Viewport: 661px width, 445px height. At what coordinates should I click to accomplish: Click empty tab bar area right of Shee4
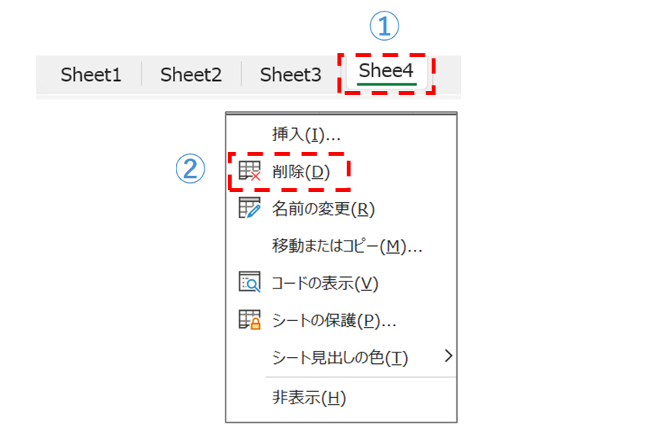tap(448, 75)
